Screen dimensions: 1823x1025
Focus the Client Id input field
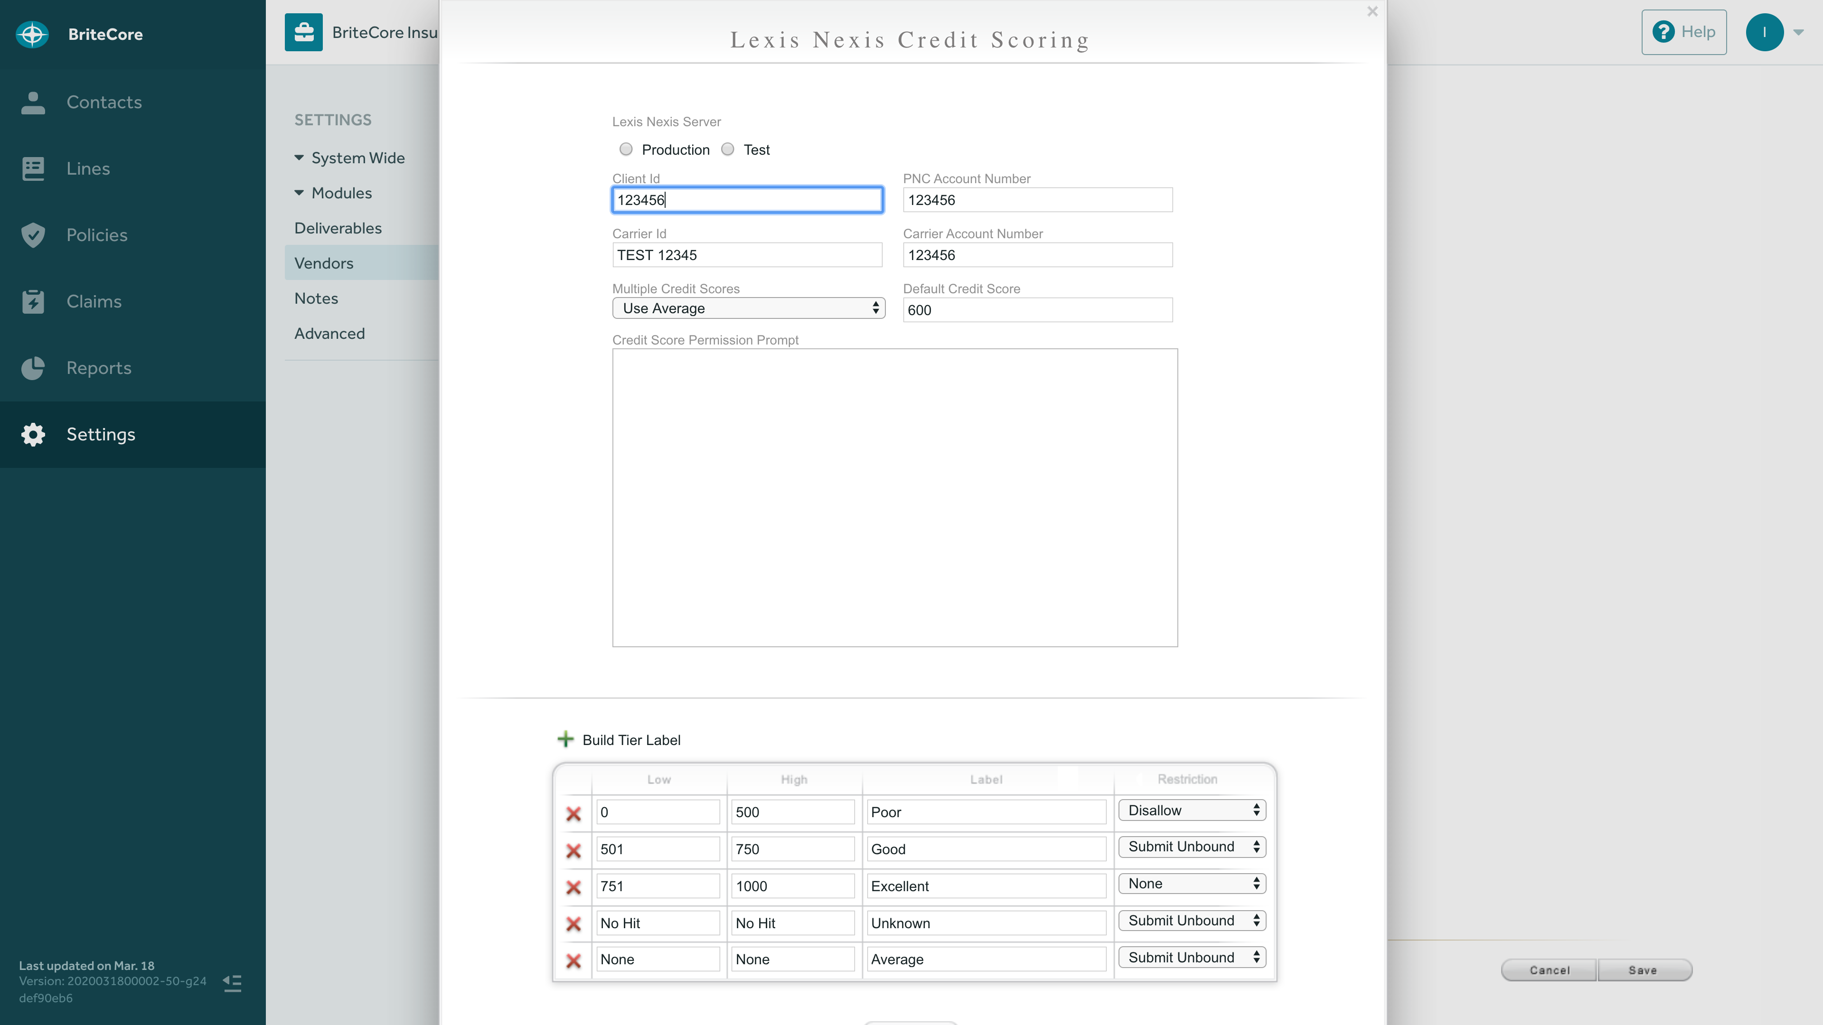(747, 199)
